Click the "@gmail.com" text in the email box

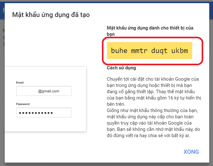[x=49, y=91]
